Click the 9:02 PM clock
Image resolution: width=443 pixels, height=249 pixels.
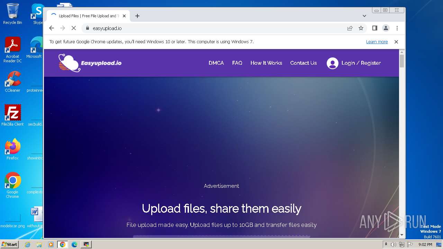pyautogui.click(x=425, y=245)
